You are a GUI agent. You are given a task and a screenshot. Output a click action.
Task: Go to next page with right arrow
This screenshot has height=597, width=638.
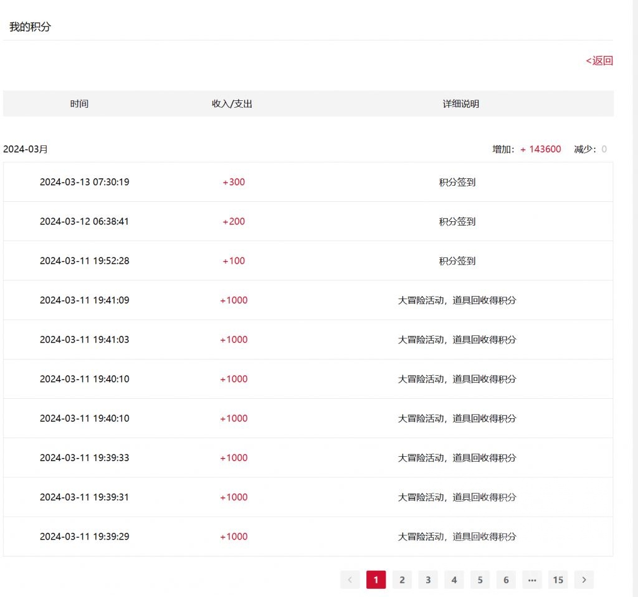point(583,580)
